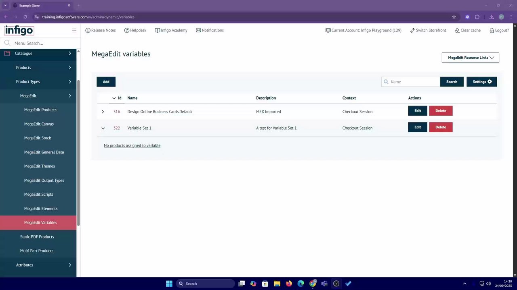This screenshot has height=290, width=517.
Task: Open File Explorer from the taskbar
Action: (277, 284)
